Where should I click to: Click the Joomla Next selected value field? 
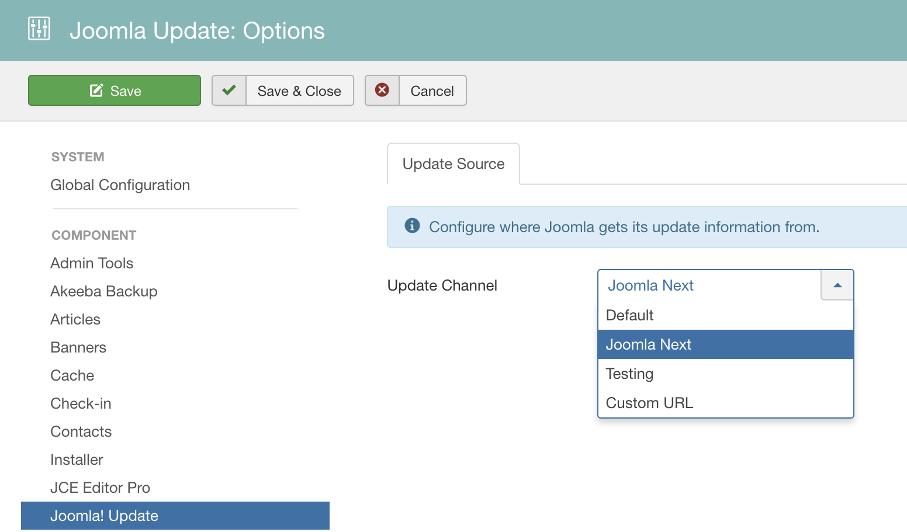709,285
